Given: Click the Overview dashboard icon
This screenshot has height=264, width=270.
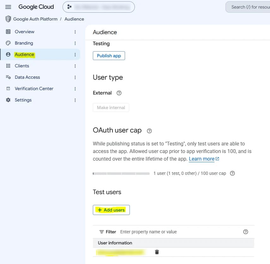Looking at the screenshot, I should coord(8,32).
